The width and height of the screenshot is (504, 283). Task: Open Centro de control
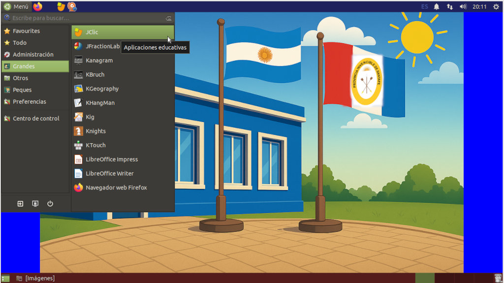pos(35,119)
